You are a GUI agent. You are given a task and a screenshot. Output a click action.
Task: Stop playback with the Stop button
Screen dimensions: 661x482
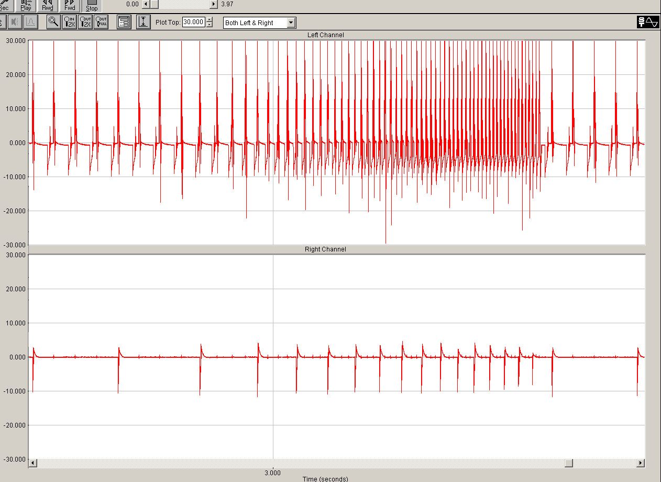(91, 5)
